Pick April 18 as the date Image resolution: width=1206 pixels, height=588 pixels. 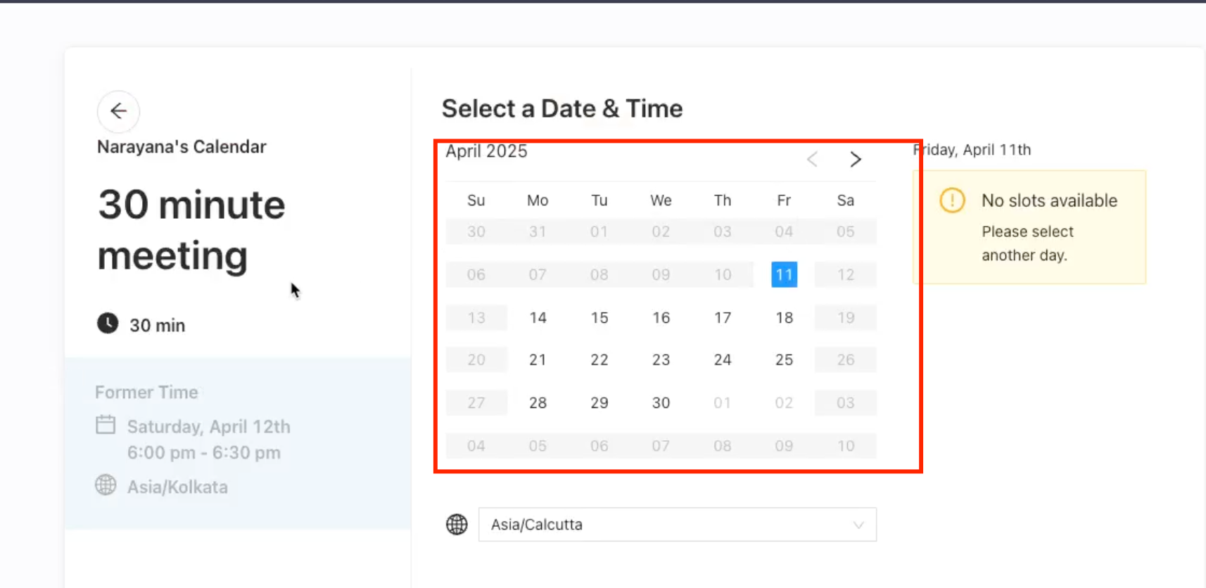tap(784, 318)
